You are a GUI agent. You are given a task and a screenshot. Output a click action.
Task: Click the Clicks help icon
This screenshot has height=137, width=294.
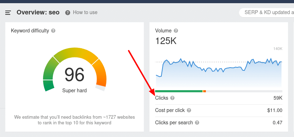point(172,98)
